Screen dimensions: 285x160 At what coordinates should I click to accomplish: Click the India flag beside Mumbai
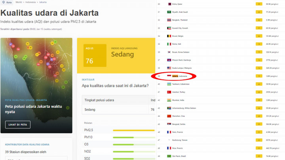pyautogui.click(x=169, y=100)
